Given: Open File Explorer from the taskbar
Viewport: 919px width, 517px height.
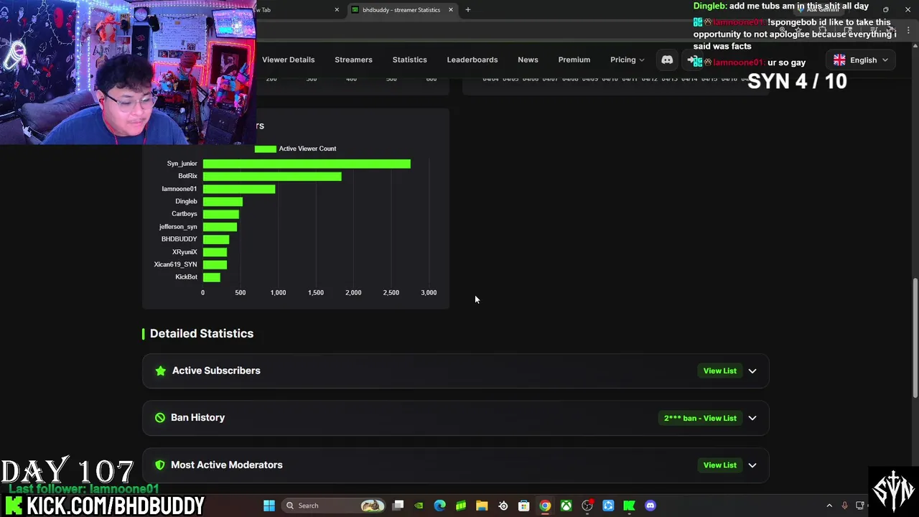Looking at the screenshot, I should point(482,506).
